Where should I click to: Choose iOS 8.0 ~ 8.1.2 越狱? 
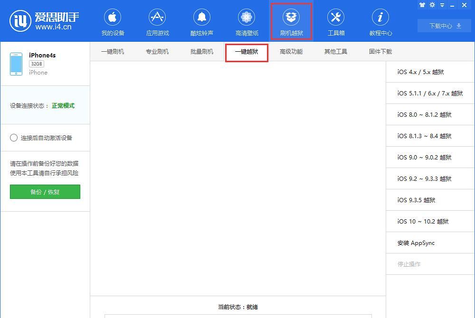pos(430,115)
